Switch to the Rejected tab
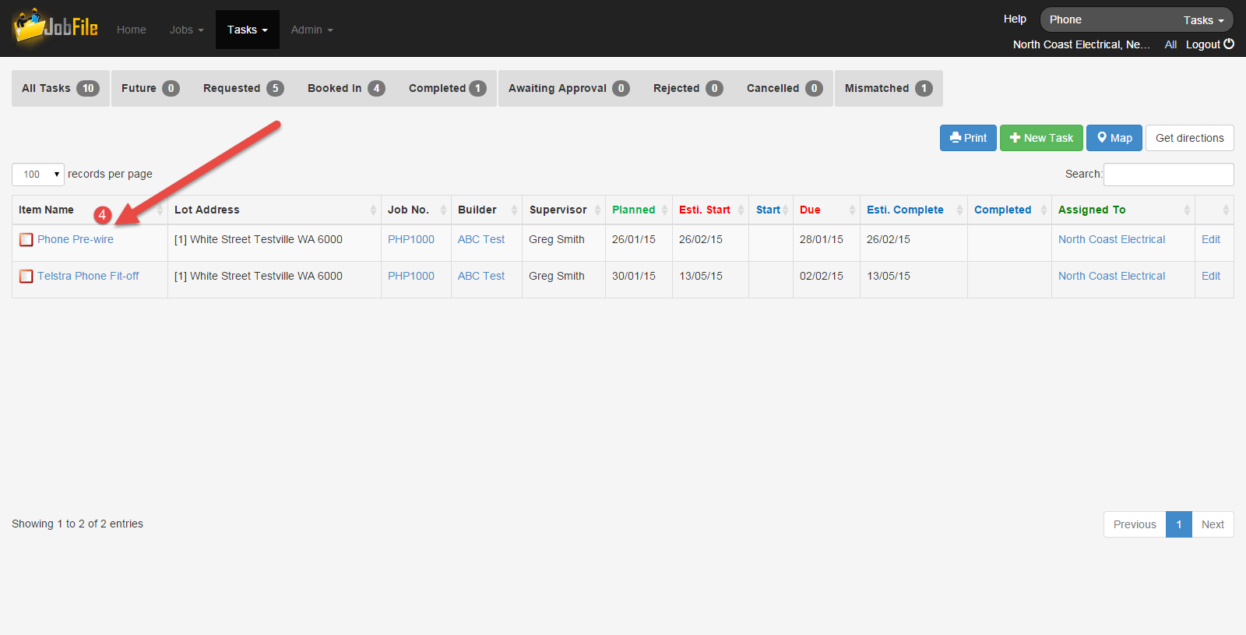 point(688,88)
